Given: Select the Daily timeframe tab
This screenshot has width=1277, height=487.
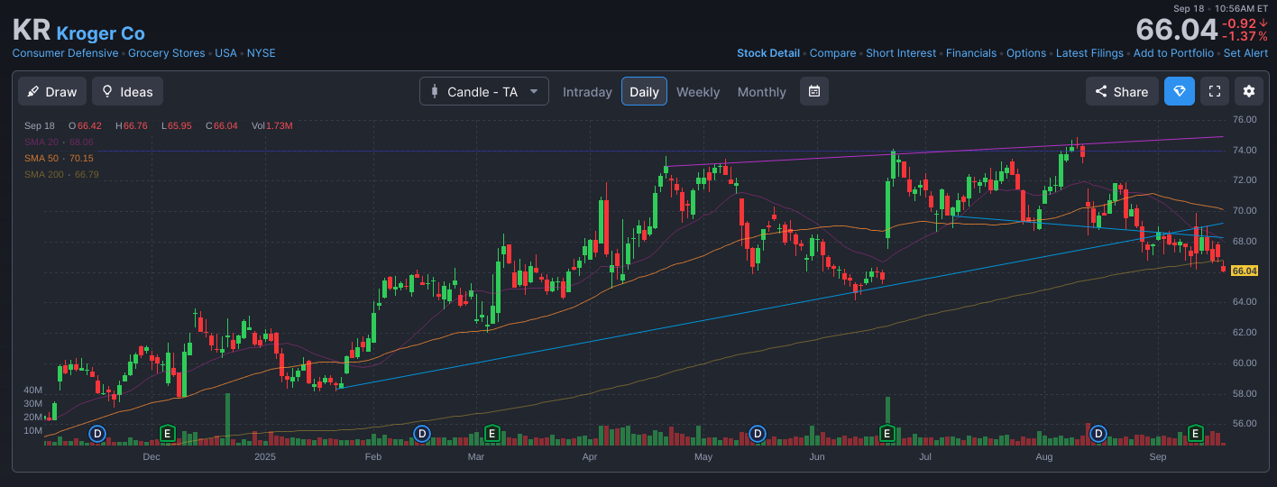Looking at the screenshot, I should coord(644,92).
